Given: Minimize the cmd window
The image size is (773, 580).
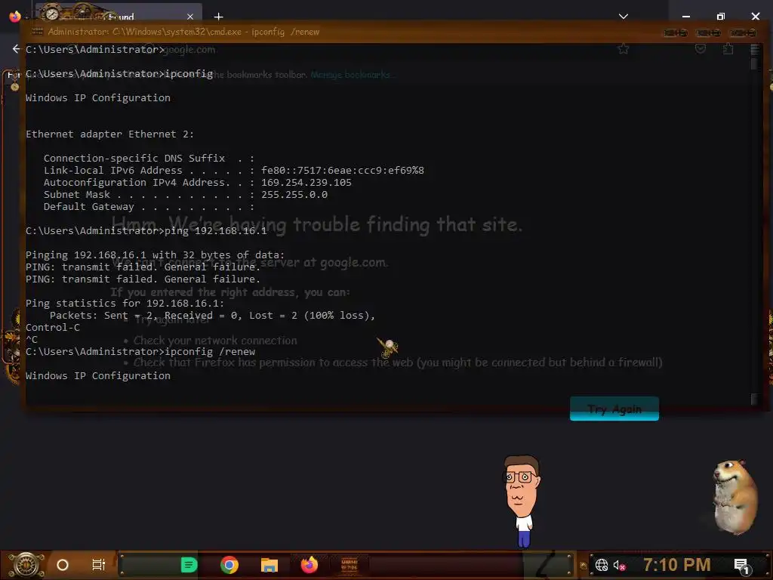Looking at the screenshot, I should (x=676, y=32).
